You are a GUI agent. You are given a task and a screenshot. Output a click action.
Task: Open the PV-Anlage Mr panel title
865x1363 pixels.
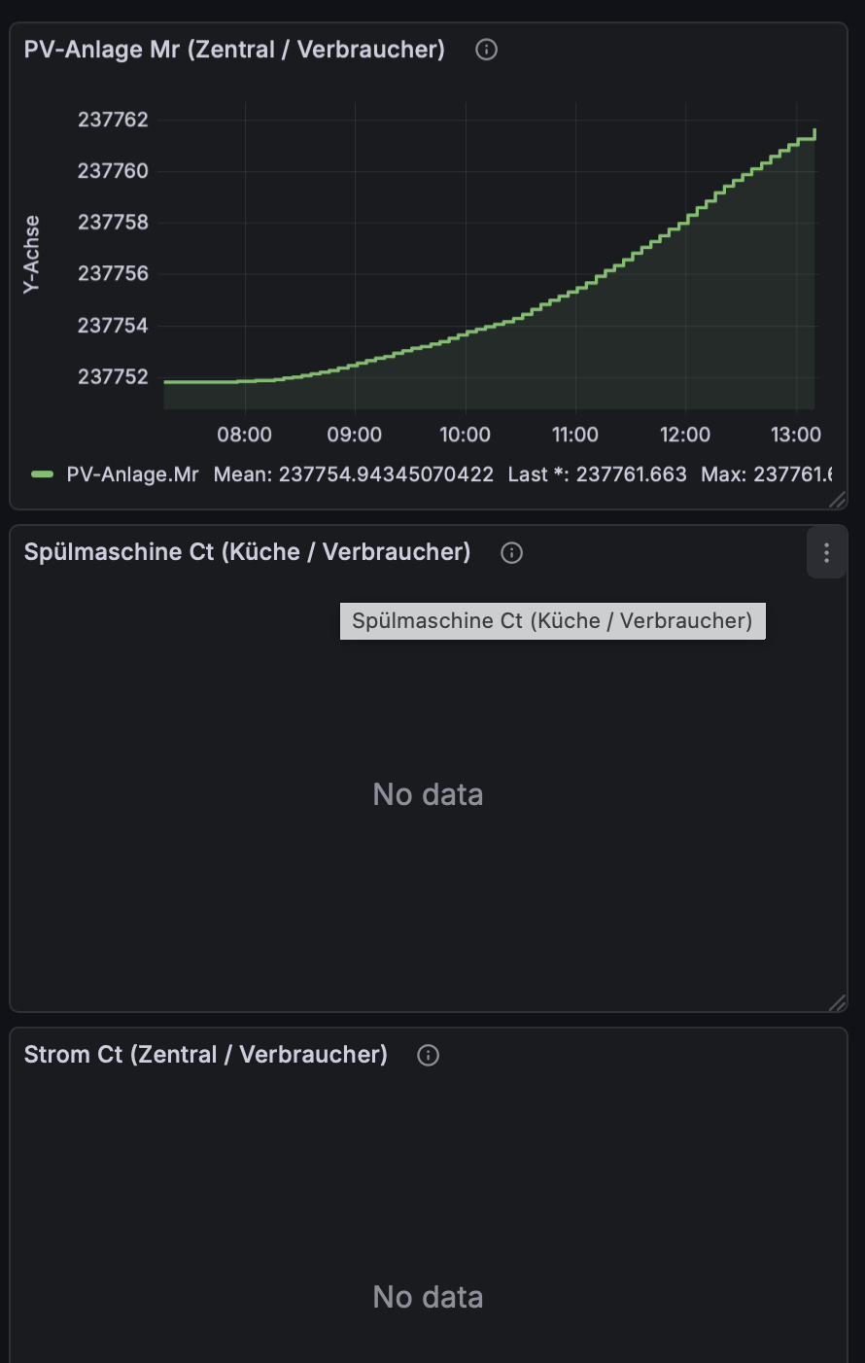pos(234,50)
